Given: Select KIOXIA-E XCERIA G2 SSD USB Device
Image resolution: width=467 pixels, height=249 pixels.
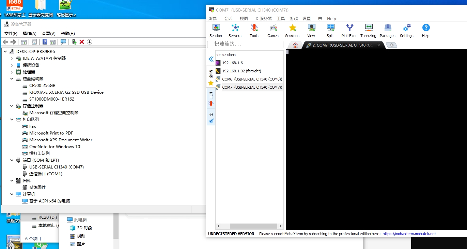Looking at the screenshot, I should [66, 92].
